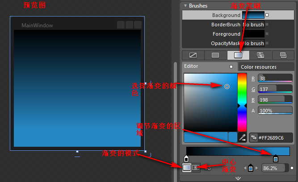Select the No brush icon tab

[193, 55]
